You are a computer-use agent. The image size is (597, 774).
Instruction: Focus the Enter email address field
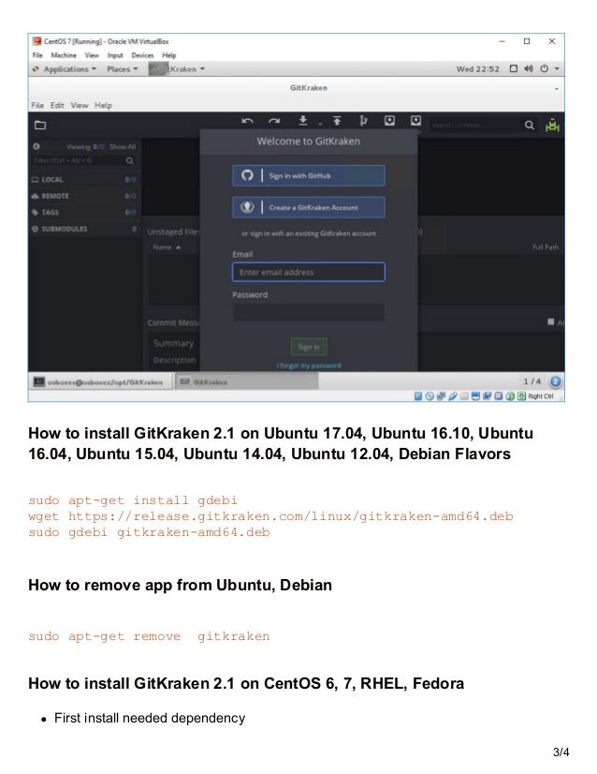pos(309,272)
